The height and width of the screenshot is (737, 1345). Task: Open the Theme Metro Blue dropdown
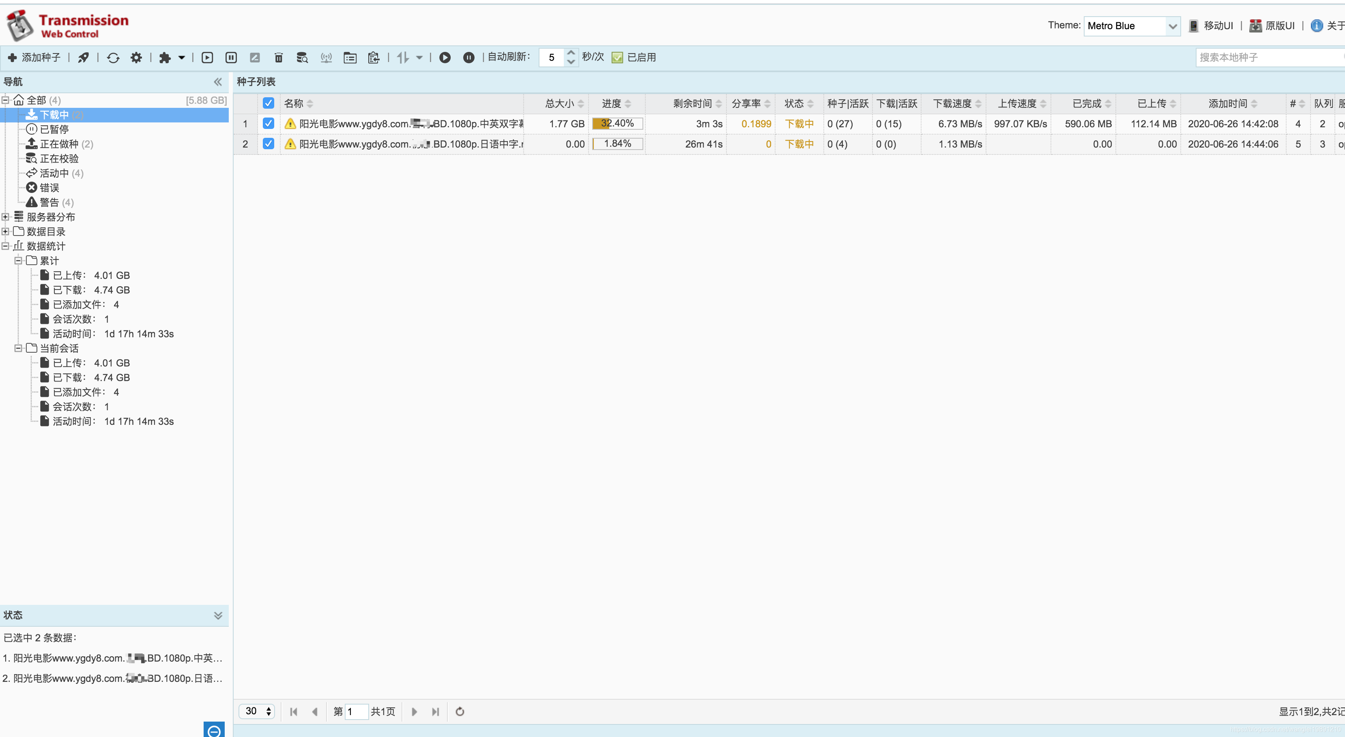1132,26
